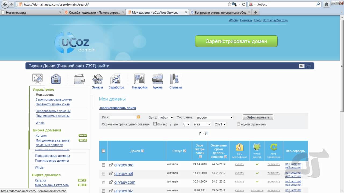The height and width of the screenshot is (193, 344).
Task: Sort by Домен column using its sort icon
Action: point(143,151)
